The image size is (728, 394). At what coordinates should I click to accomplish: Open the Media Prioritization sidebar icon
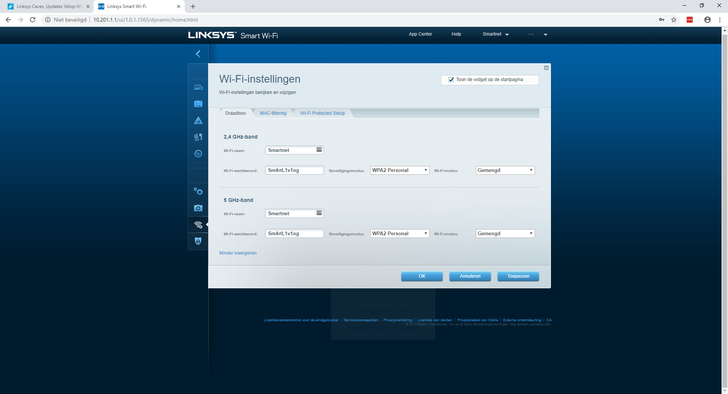pos(198,137)
